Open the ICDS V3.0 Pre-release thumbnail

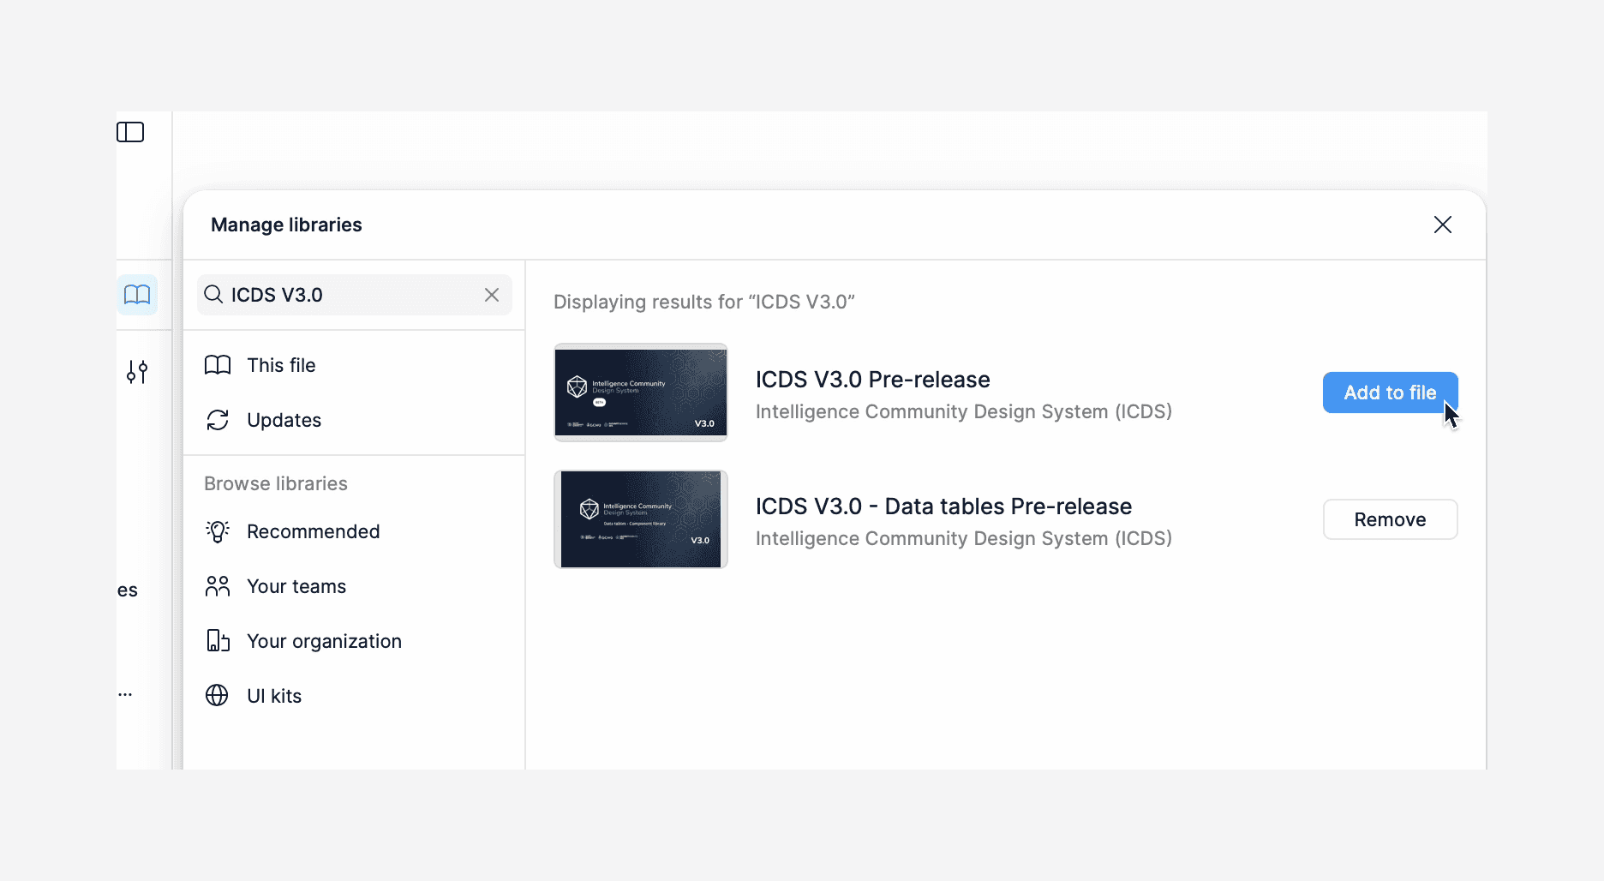coord(640,393)
